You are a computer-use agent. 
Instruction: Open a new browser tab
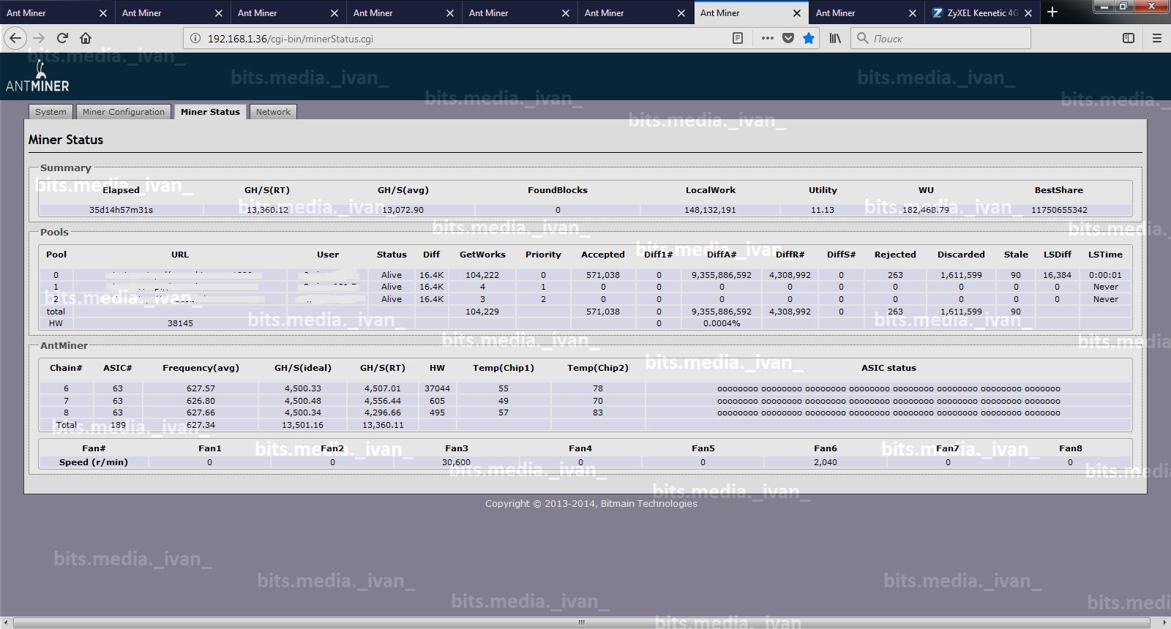click(x=1052, y=12)
